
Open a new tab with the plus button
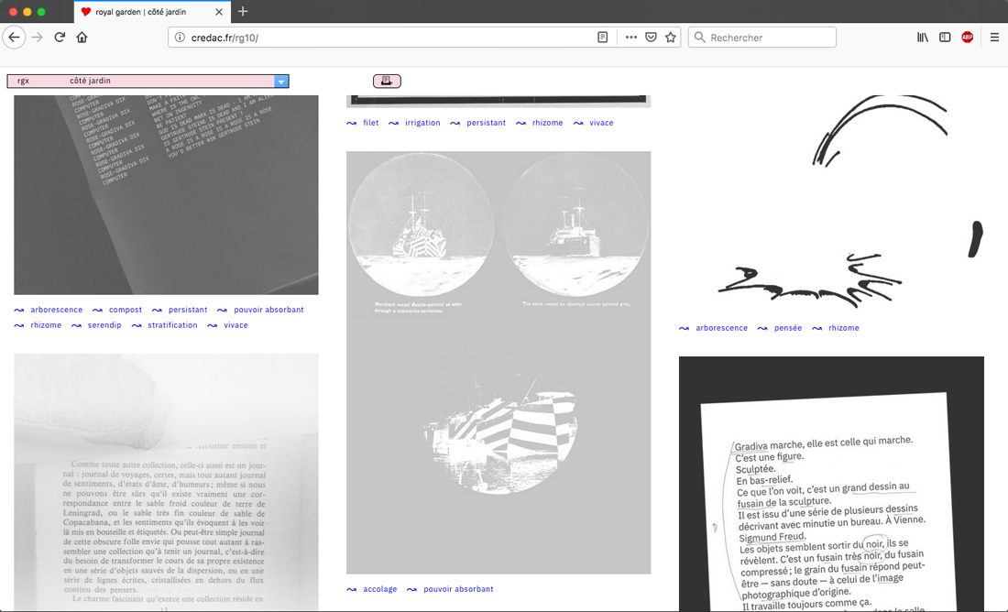click(243, 12)
